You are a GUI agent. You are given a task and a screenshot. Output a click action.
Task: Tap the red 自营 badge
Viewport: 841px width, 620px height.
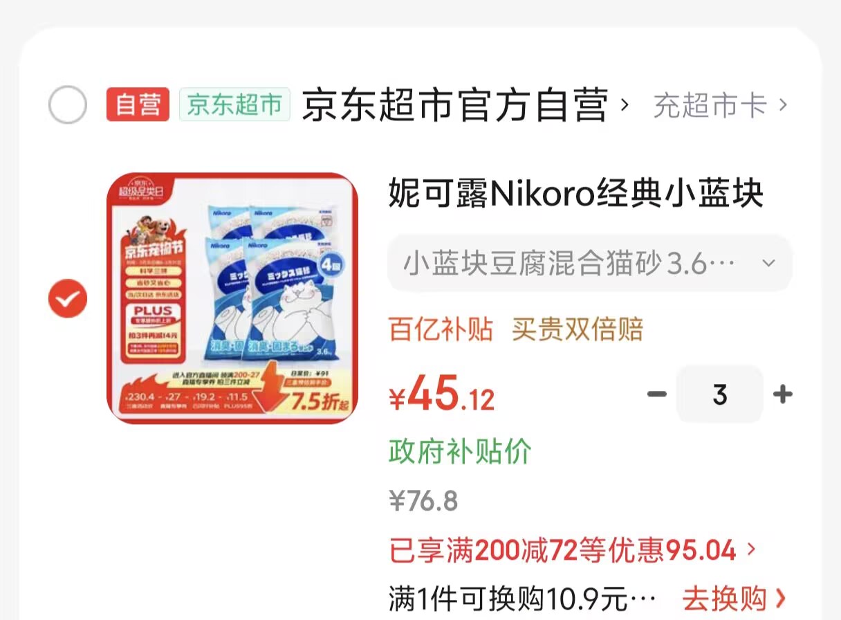coord(138,104)
